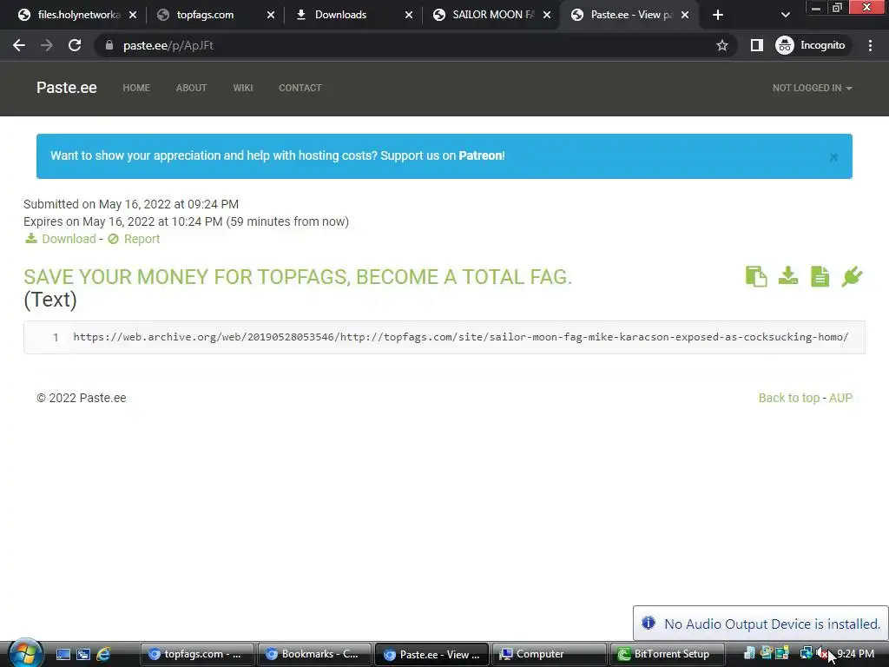
Task: Open the Chrome three-dot menu
Action: tap(870, 45)
